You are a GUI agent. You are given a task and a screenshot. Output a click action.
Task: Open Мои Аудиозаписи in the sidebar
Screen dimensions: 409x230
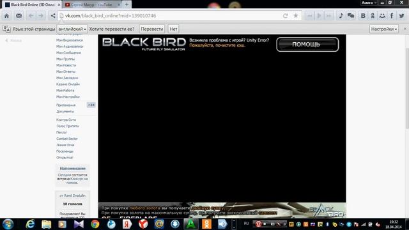(70, 47)
